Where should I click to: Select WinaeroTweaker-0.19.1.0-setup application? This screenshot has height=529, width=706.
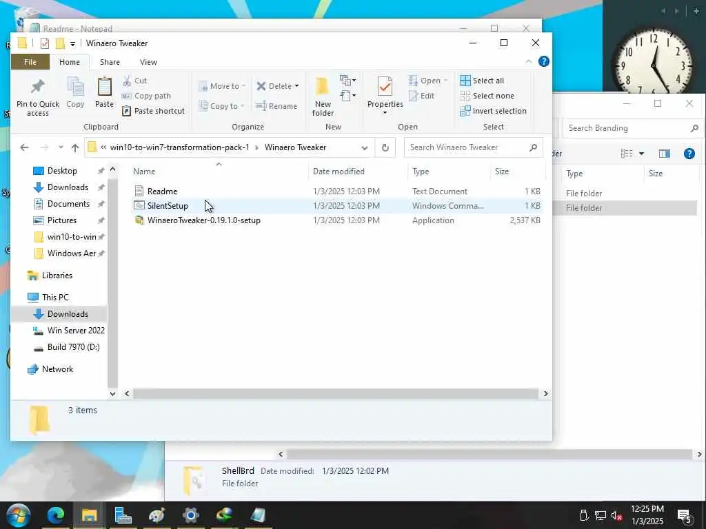pos(338,220)
